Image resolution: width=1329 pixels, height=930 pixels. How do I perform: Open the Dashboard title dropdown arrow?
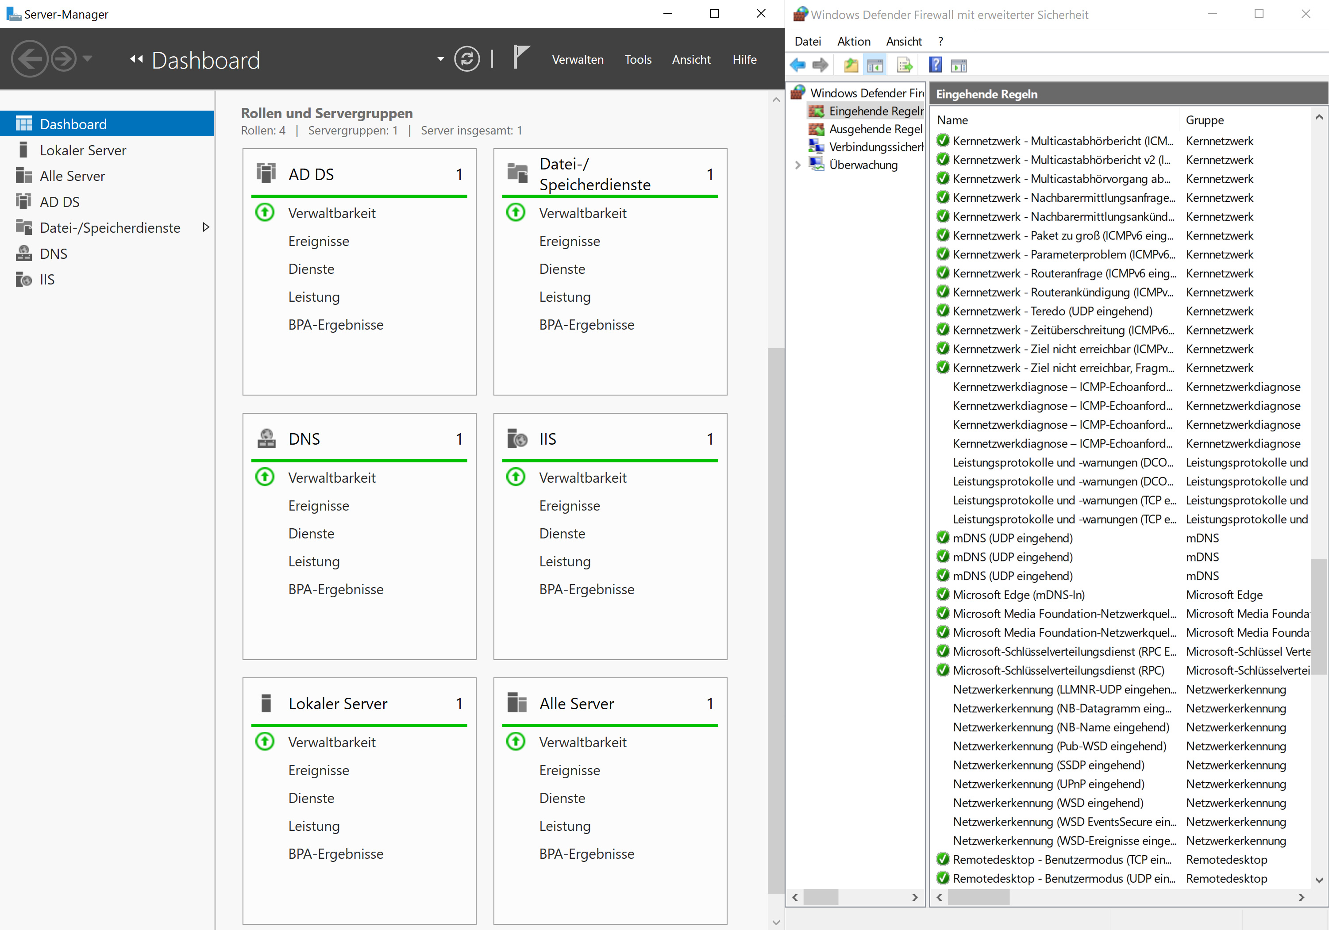click(440, 59)
